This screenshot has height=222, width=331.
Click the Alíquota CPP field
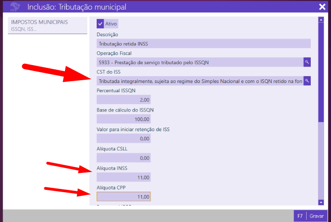123,196
